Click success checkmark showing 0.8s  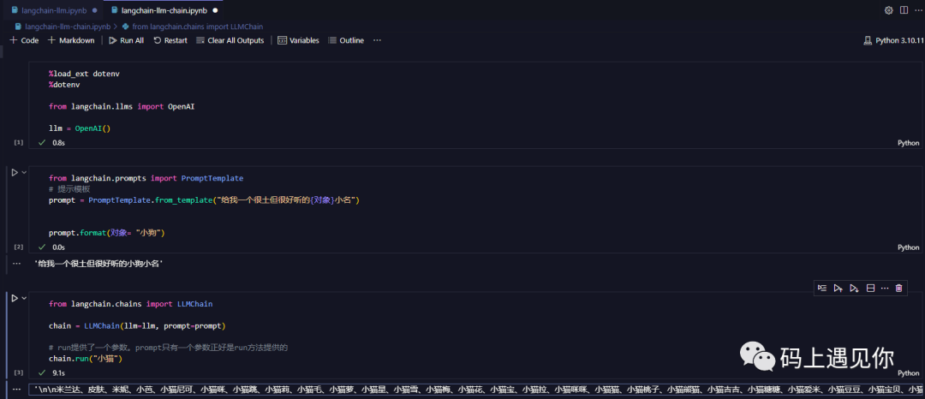click(42, 143)
